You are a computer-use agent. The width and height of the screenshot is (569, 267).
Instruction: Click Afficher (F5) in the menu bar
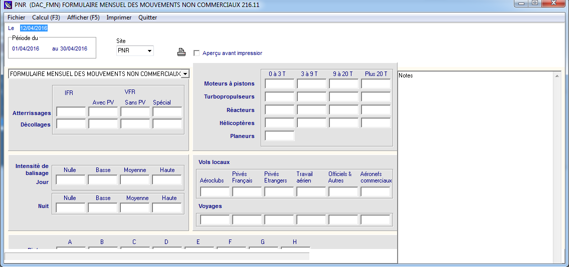[83, 17]
